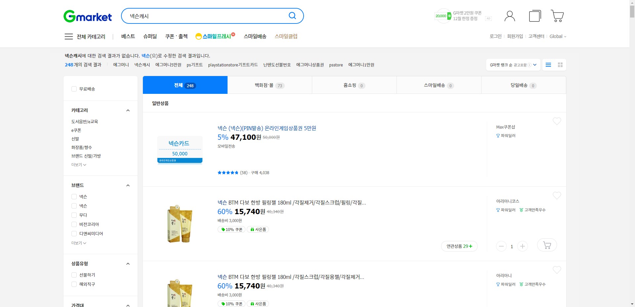Click related search 에그머니5만원
Viewport: 635px width, 307px height.
coord(168,65)
